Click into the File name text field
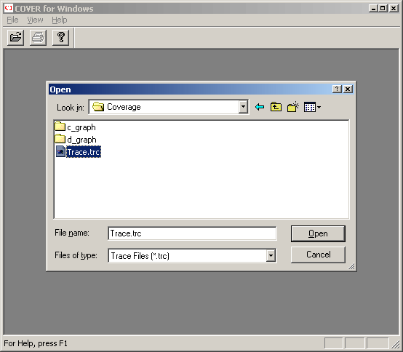 pos(192,233)
